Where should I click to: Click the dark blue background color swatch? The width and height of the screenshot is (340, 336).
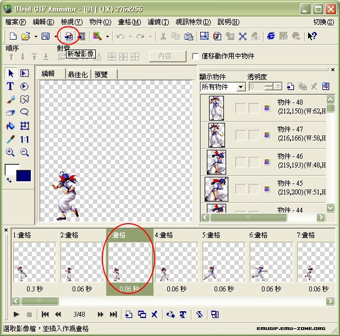(x=24, y=176)
